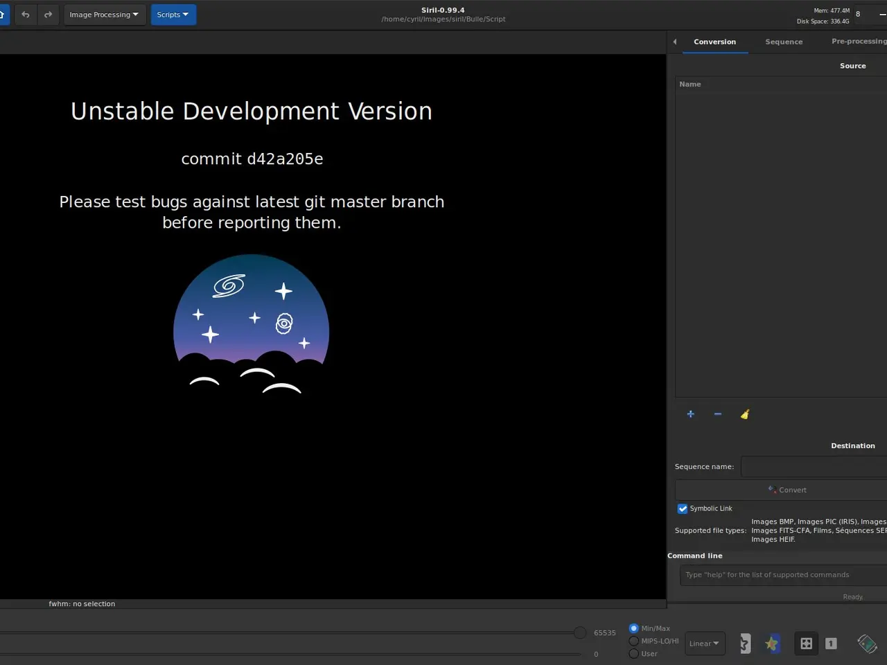Click the upper cut-off slider handle near 65535
The height and width of the screenshot is (665, 887).
[579, 632]
